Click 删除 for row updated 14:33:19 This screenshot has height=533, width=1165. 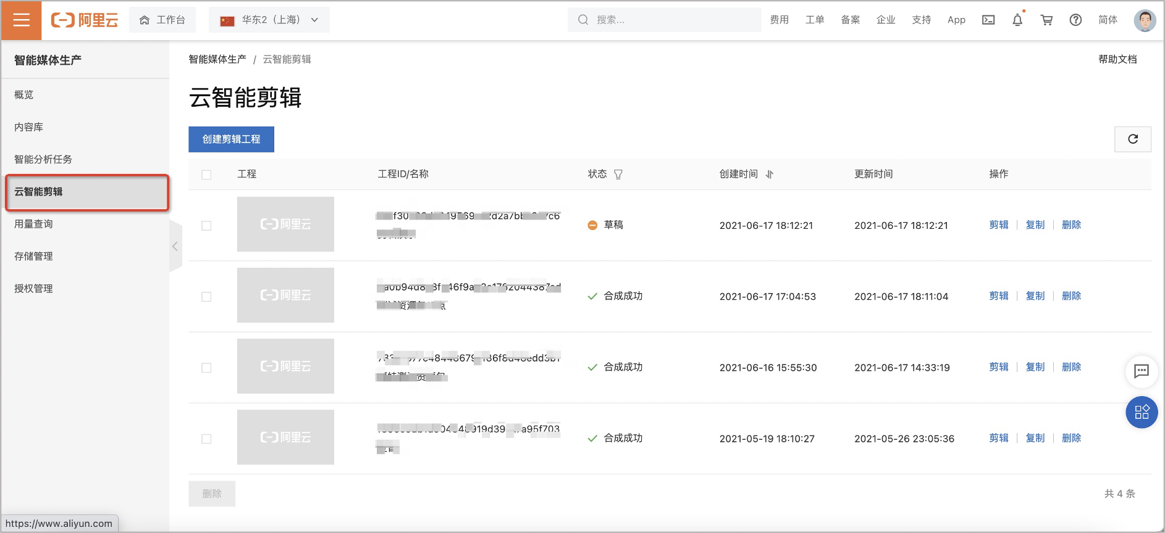pos(1072,367)
